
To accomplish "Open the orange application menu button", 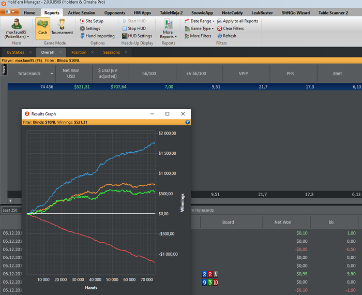I will point(9,12).
